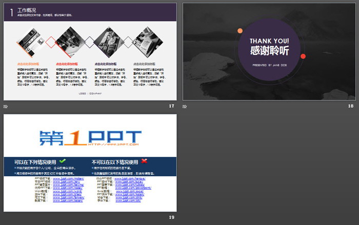Click the animation star icon under slide 17
The image size is (359, 225).
[x=6, y=107]
